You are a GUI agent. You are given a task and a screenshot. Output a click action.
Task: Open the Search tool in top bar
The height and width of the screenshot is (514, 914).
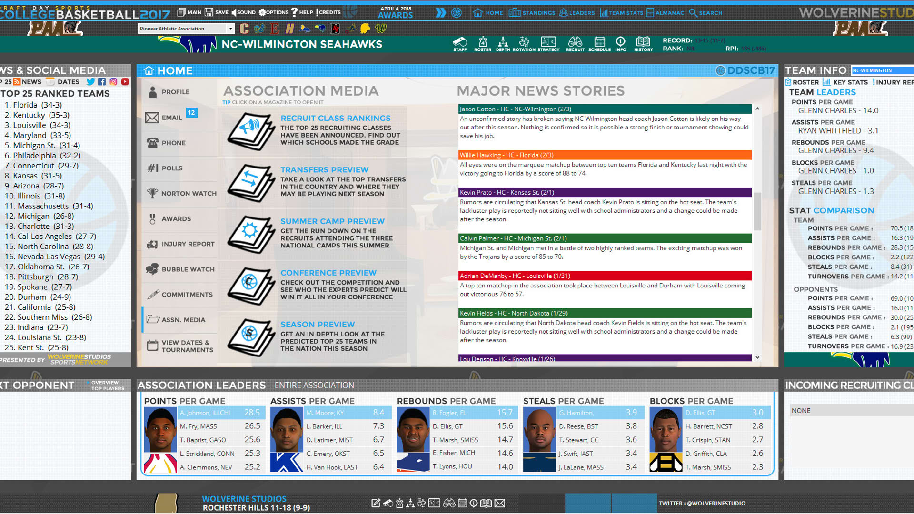[705, 13]
